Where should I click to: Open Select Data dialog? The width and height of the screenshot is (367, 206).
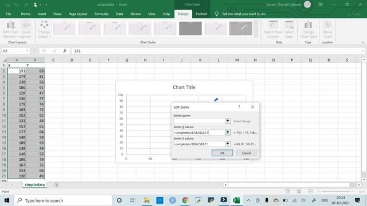(x=289, y=29)
